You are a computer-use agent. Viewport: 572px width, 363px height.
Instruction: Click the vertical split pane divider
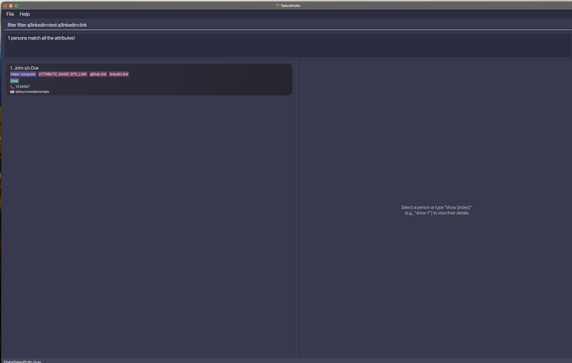tap(297, 208)
